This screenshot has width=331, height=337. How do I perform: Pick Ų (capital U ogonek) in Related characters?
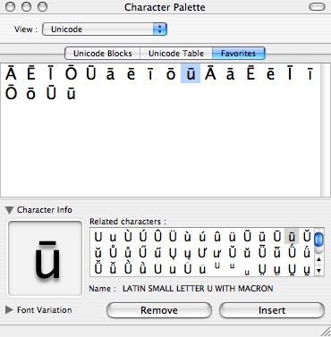[173, 253]
